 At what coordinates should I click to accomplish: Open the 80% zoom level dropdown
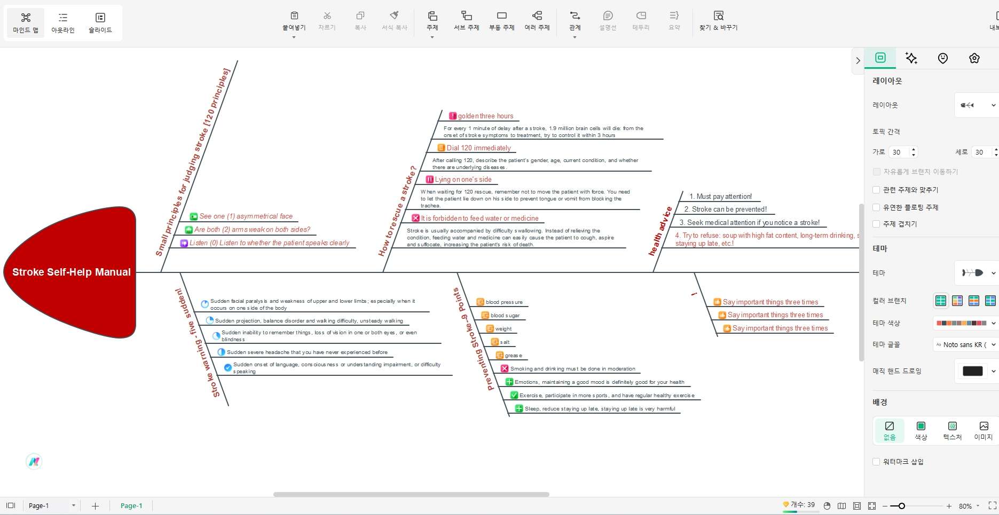(969, 506)
